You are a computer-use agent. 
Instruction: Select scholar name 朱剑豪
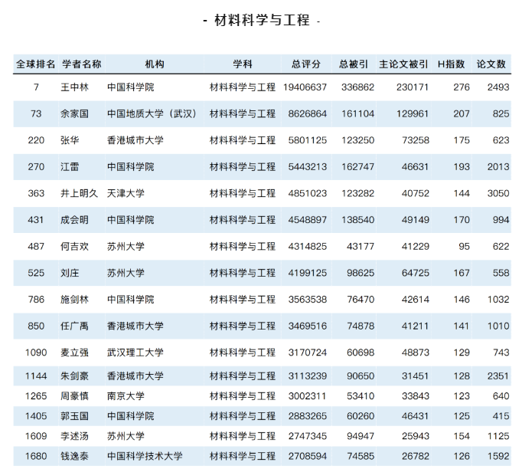tap(74, 376)
